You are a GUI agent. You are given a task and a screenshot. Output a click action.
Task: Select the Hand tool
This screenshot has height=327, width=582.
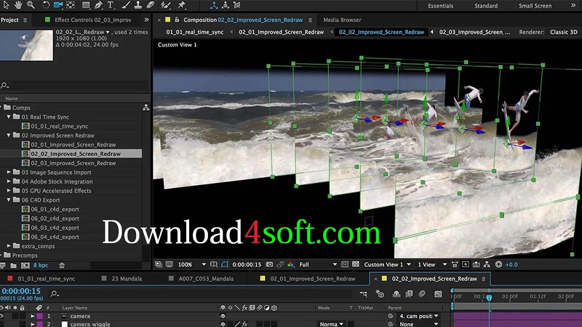(18, 5)
